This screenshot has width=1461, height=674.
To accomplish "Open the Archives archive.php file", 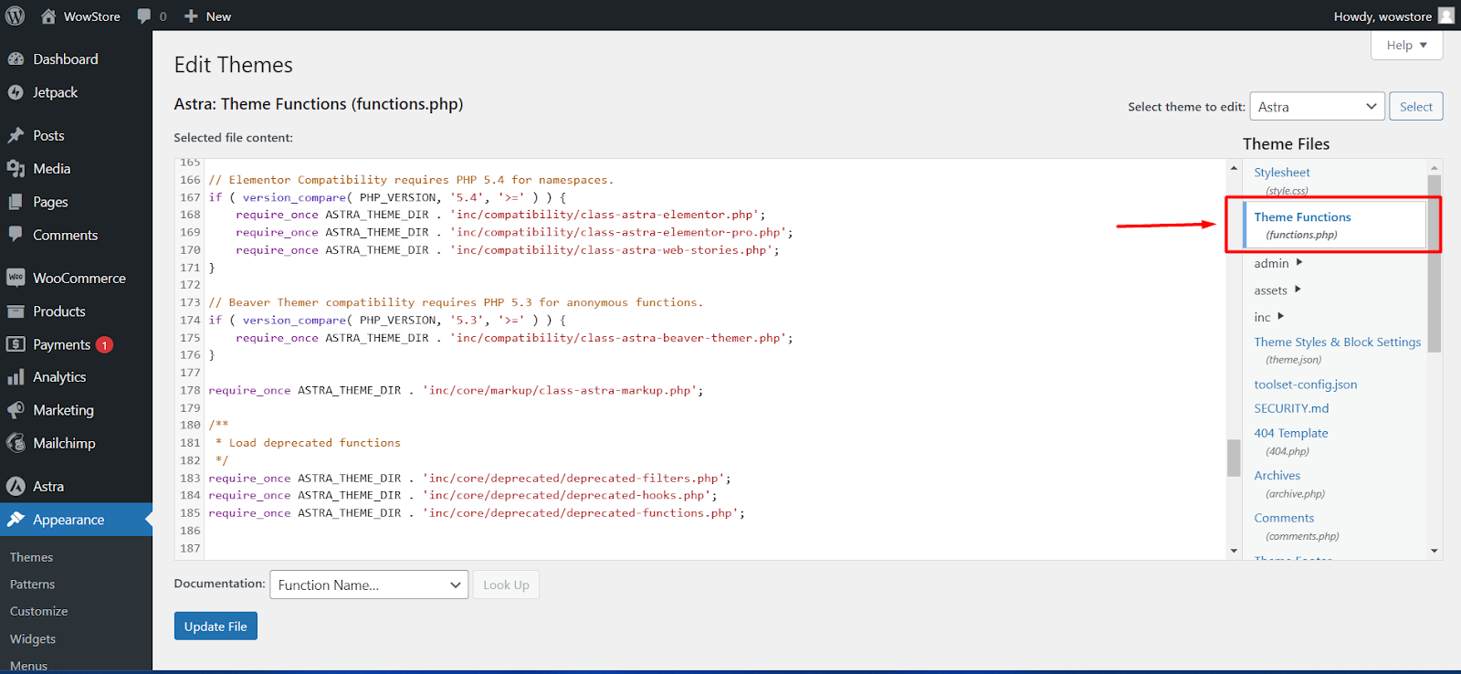I will pos(1289,484).
